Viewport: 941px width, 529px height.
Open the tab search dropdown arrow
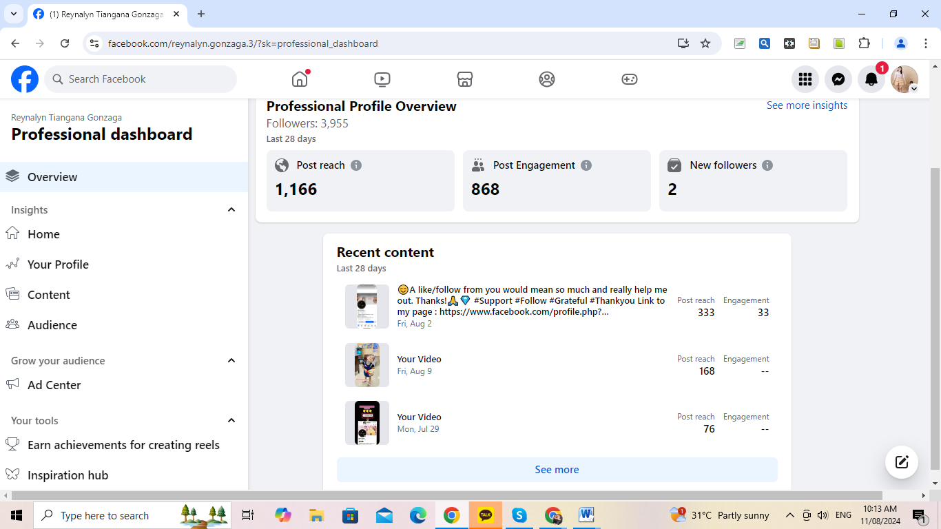pyautogui.click(x=13, y=14)
